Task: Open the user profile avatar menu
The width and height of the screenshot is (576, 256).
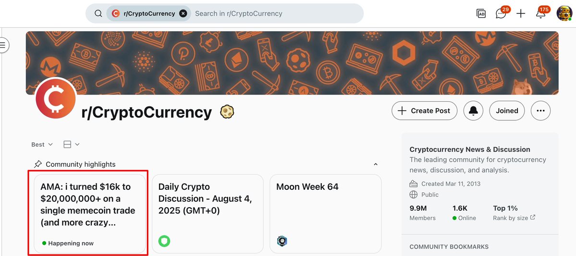Action: (x=564, y=13)
